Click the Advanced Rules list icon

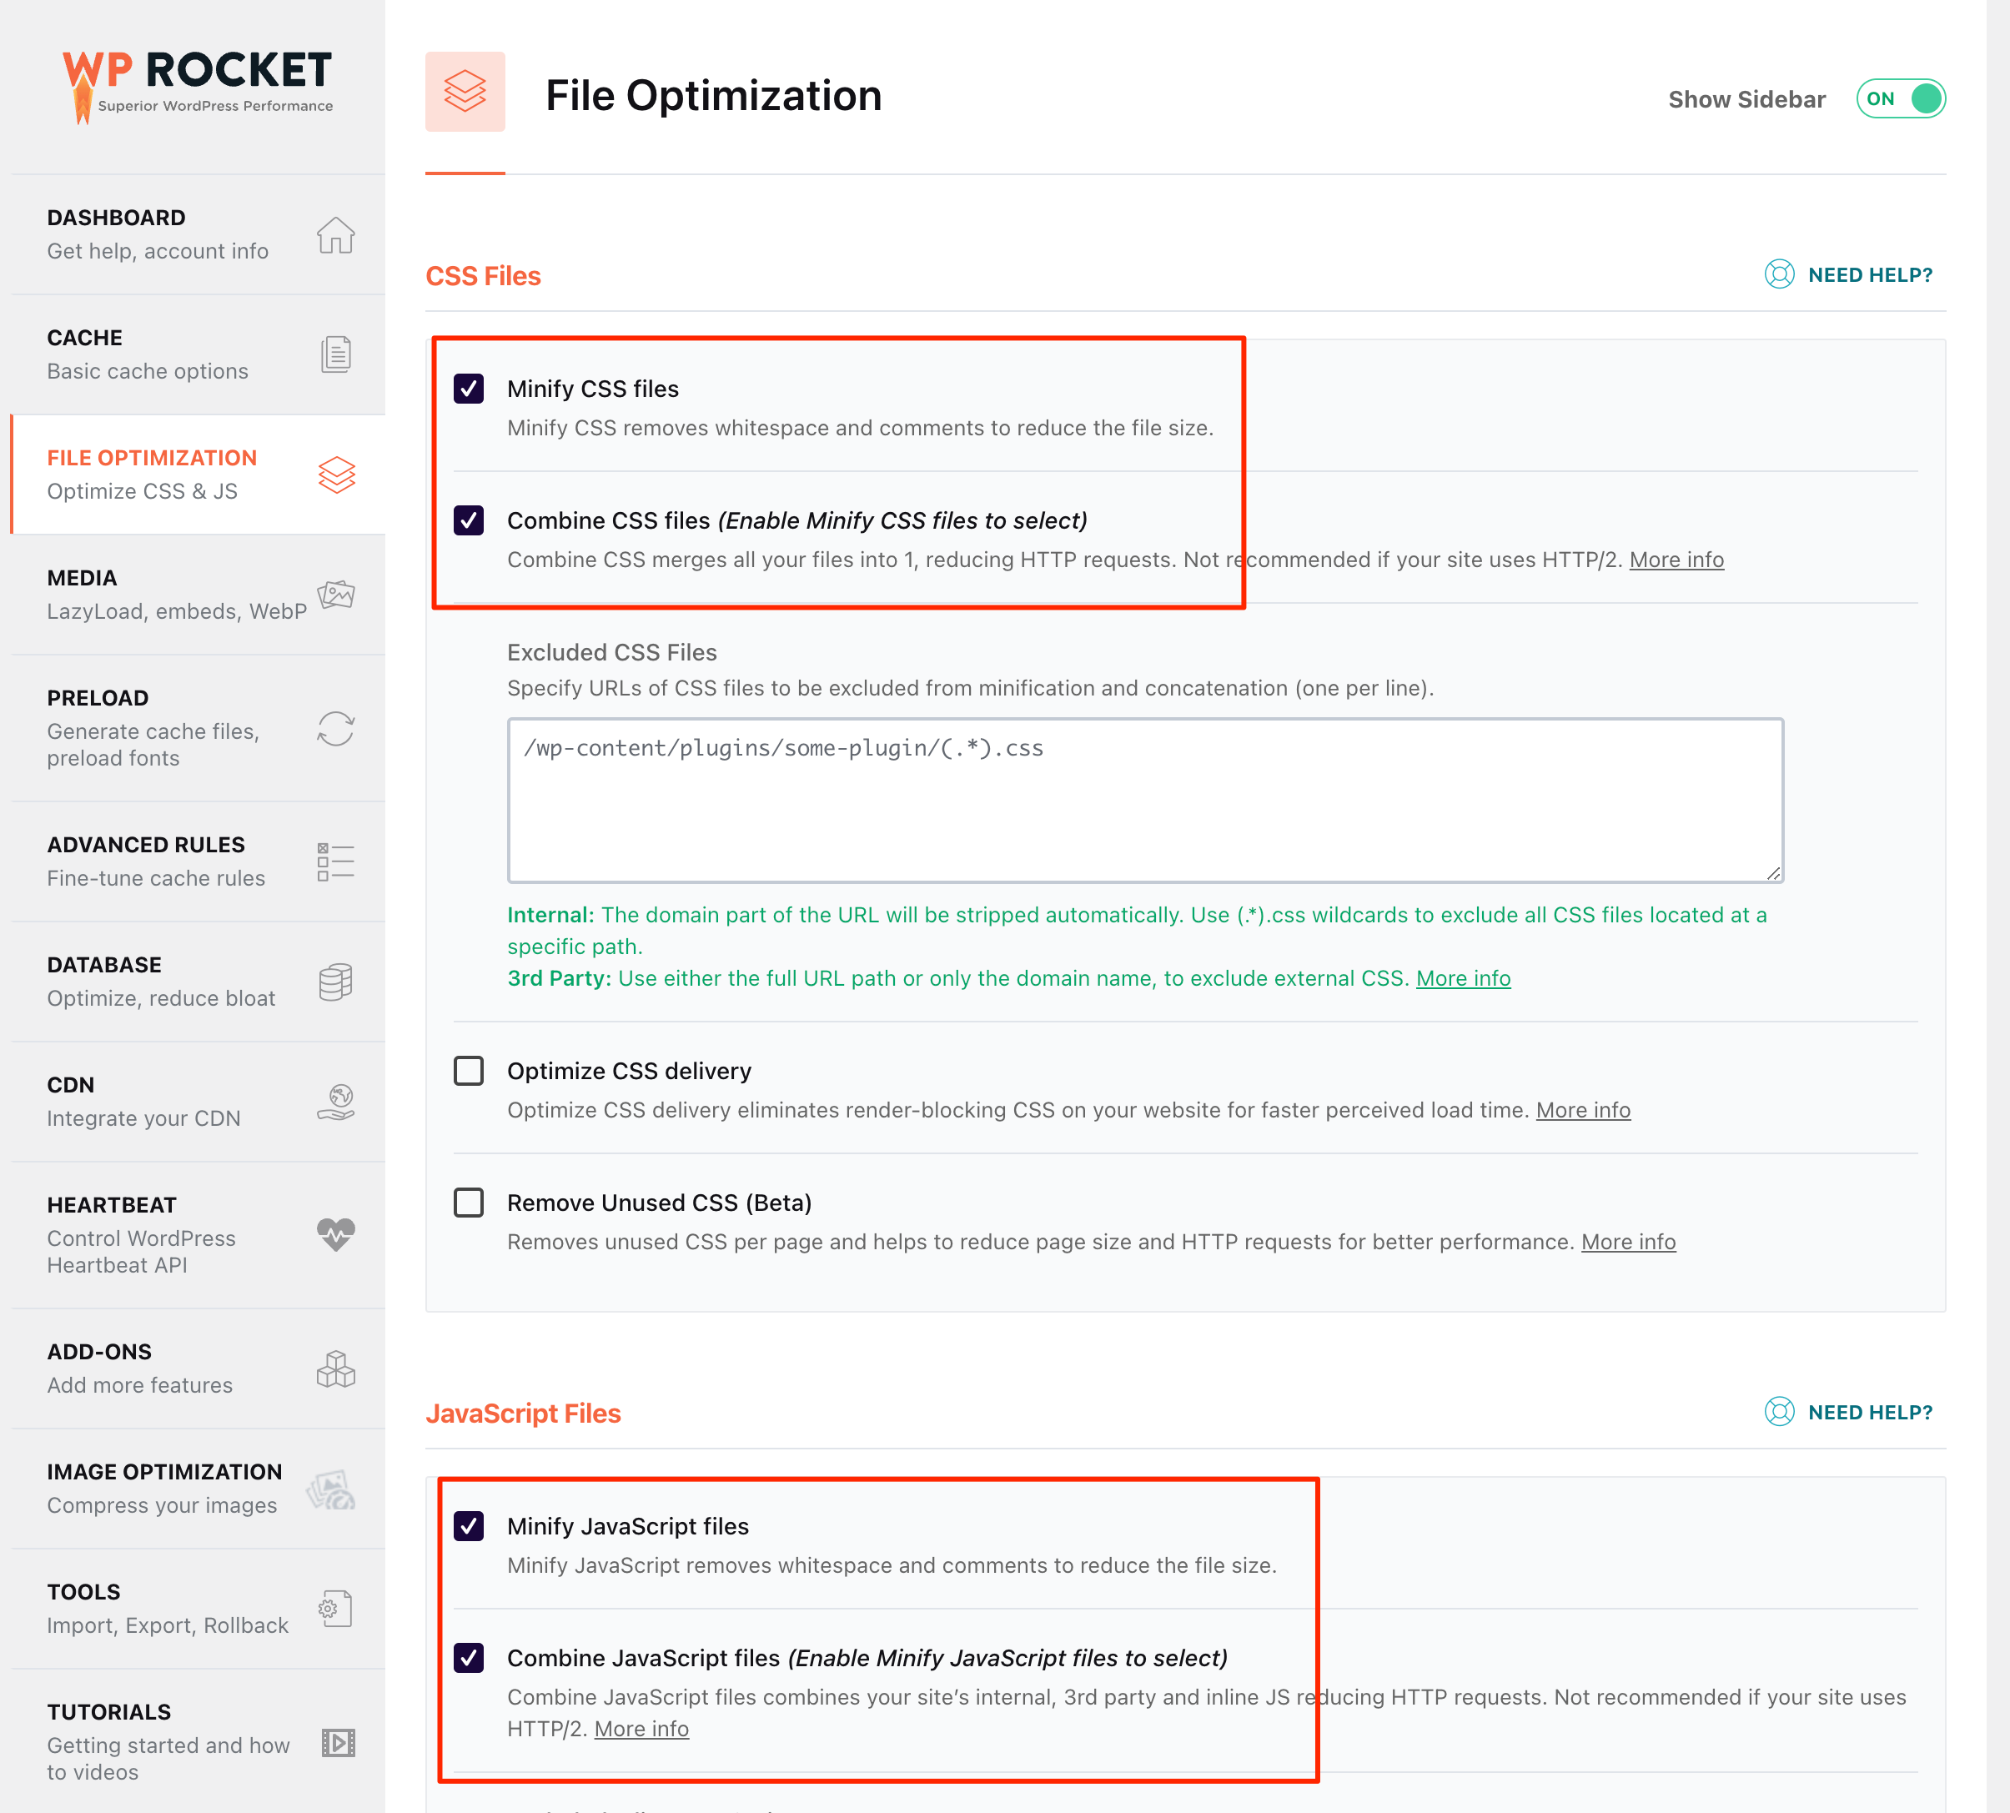coord(335,861)
